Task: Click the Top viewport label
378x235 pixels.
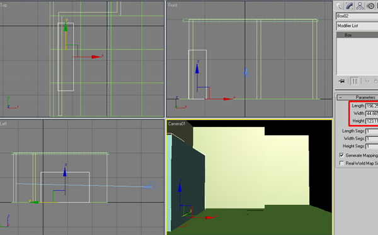Action: pos(4,5)
